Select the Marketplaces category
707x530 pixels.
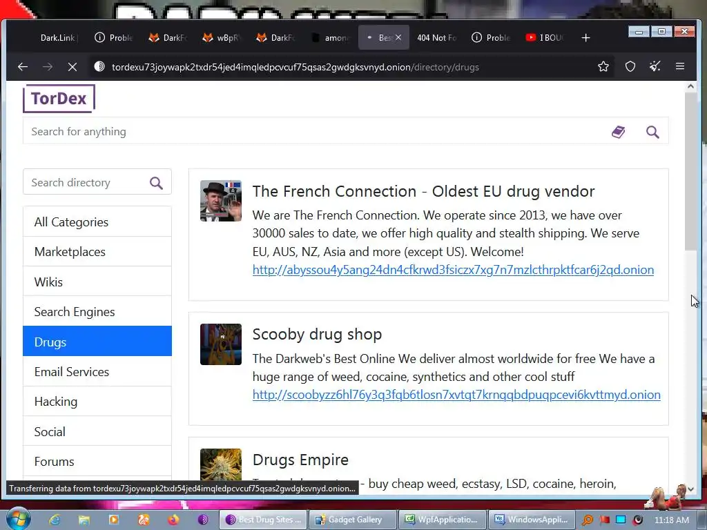[97, 251]
